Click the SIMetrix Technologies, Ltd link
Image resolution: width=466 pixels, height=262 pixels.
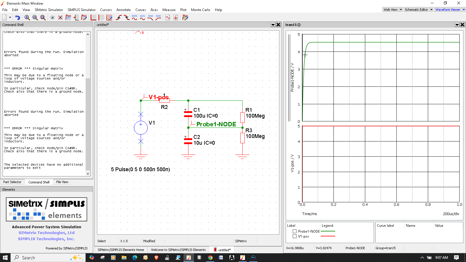47,233
